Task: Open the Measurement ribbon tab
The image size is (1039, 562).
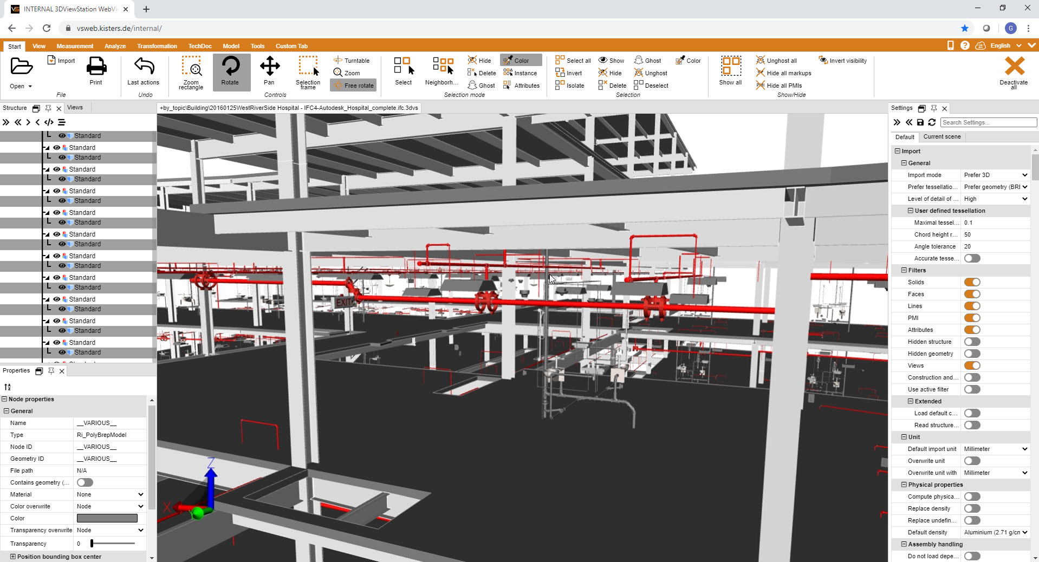Action: tap(75, 46)
